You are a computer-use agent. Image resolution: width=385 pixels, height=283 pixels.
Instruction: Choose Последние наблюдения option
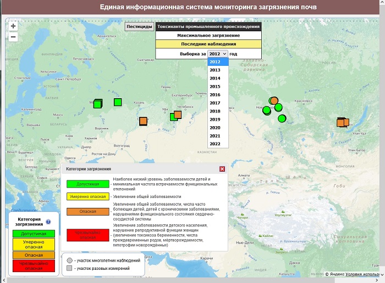tap(208, 44)
